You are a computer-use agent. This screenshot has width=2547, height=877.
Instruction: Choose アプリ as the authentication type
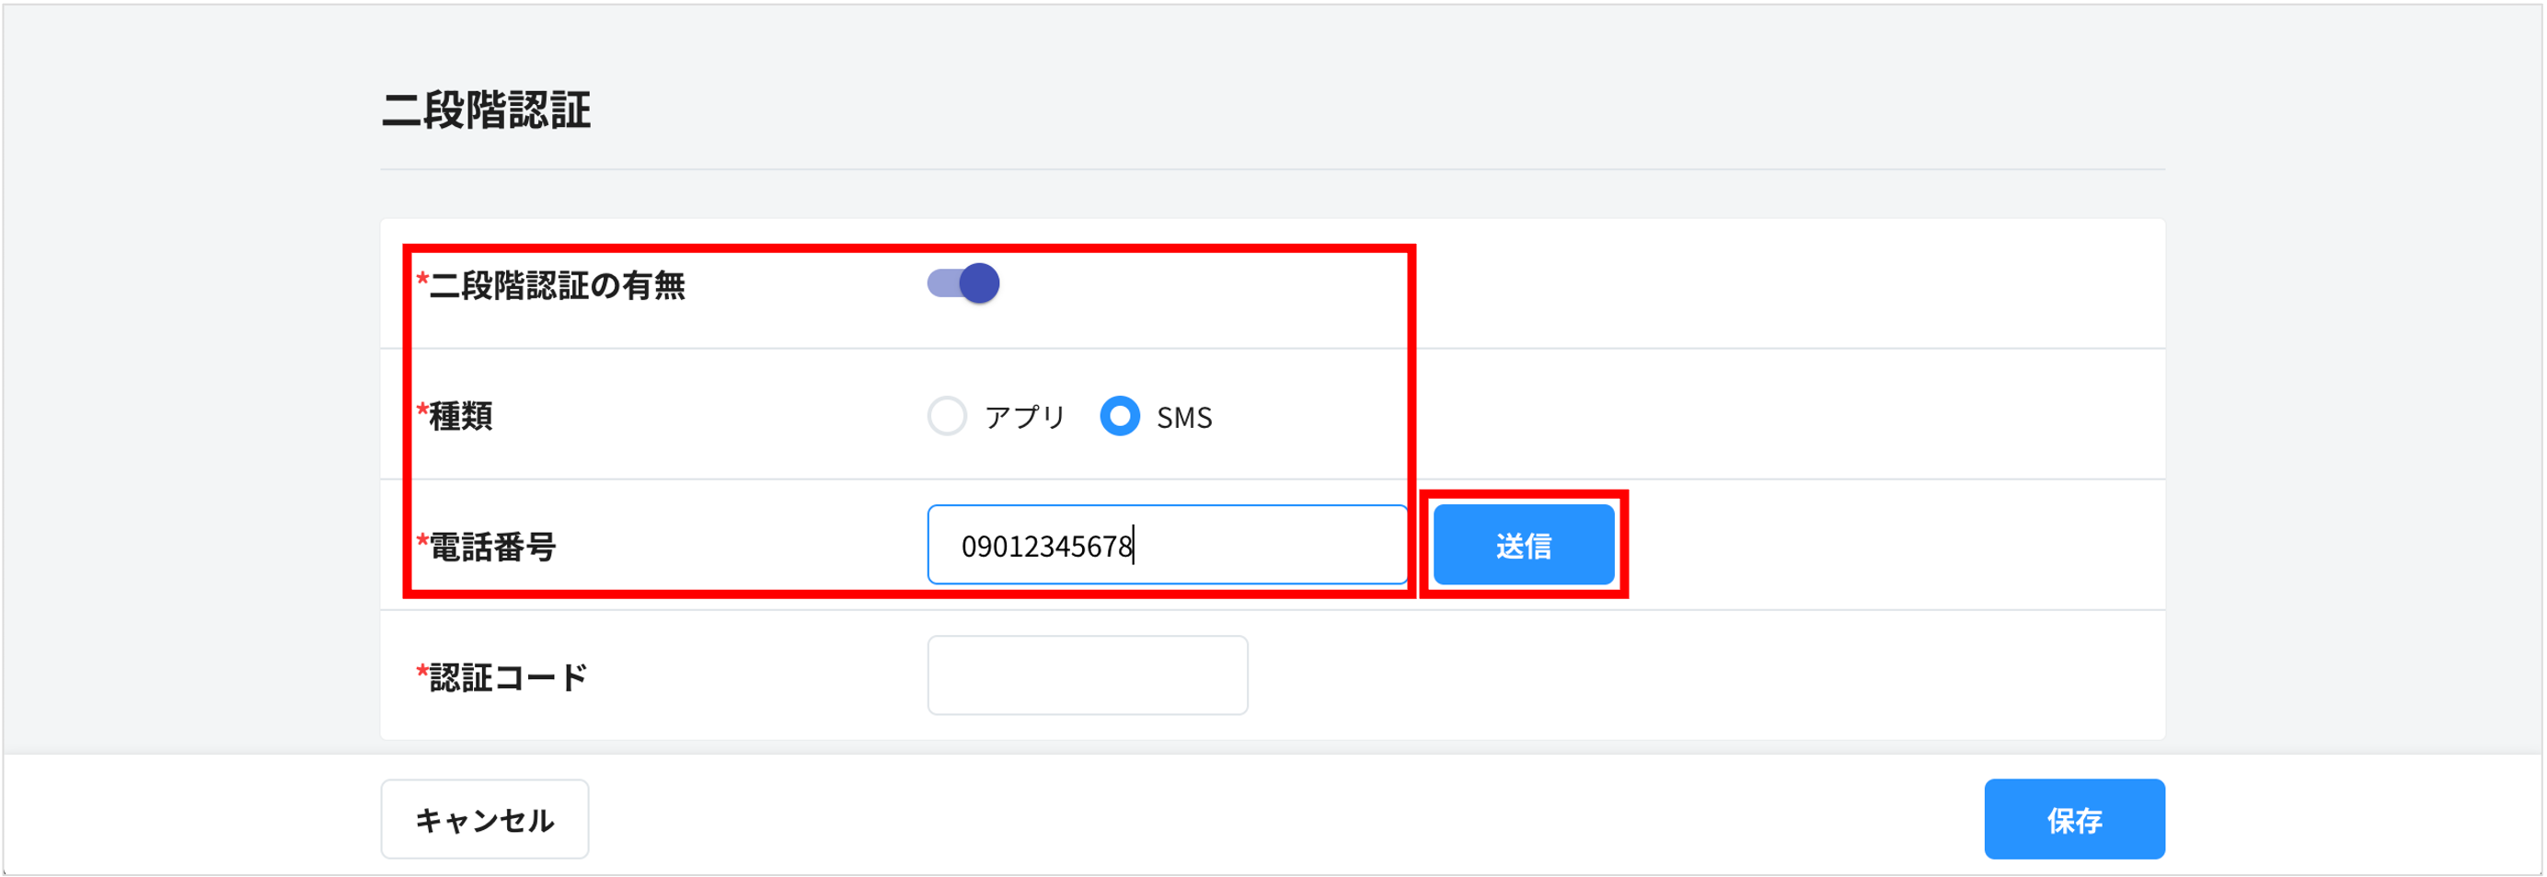948,416
